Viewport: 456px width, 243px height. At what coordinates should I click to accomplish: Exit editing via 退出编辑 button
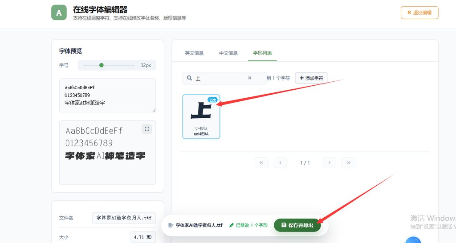(x=419, y=12)
